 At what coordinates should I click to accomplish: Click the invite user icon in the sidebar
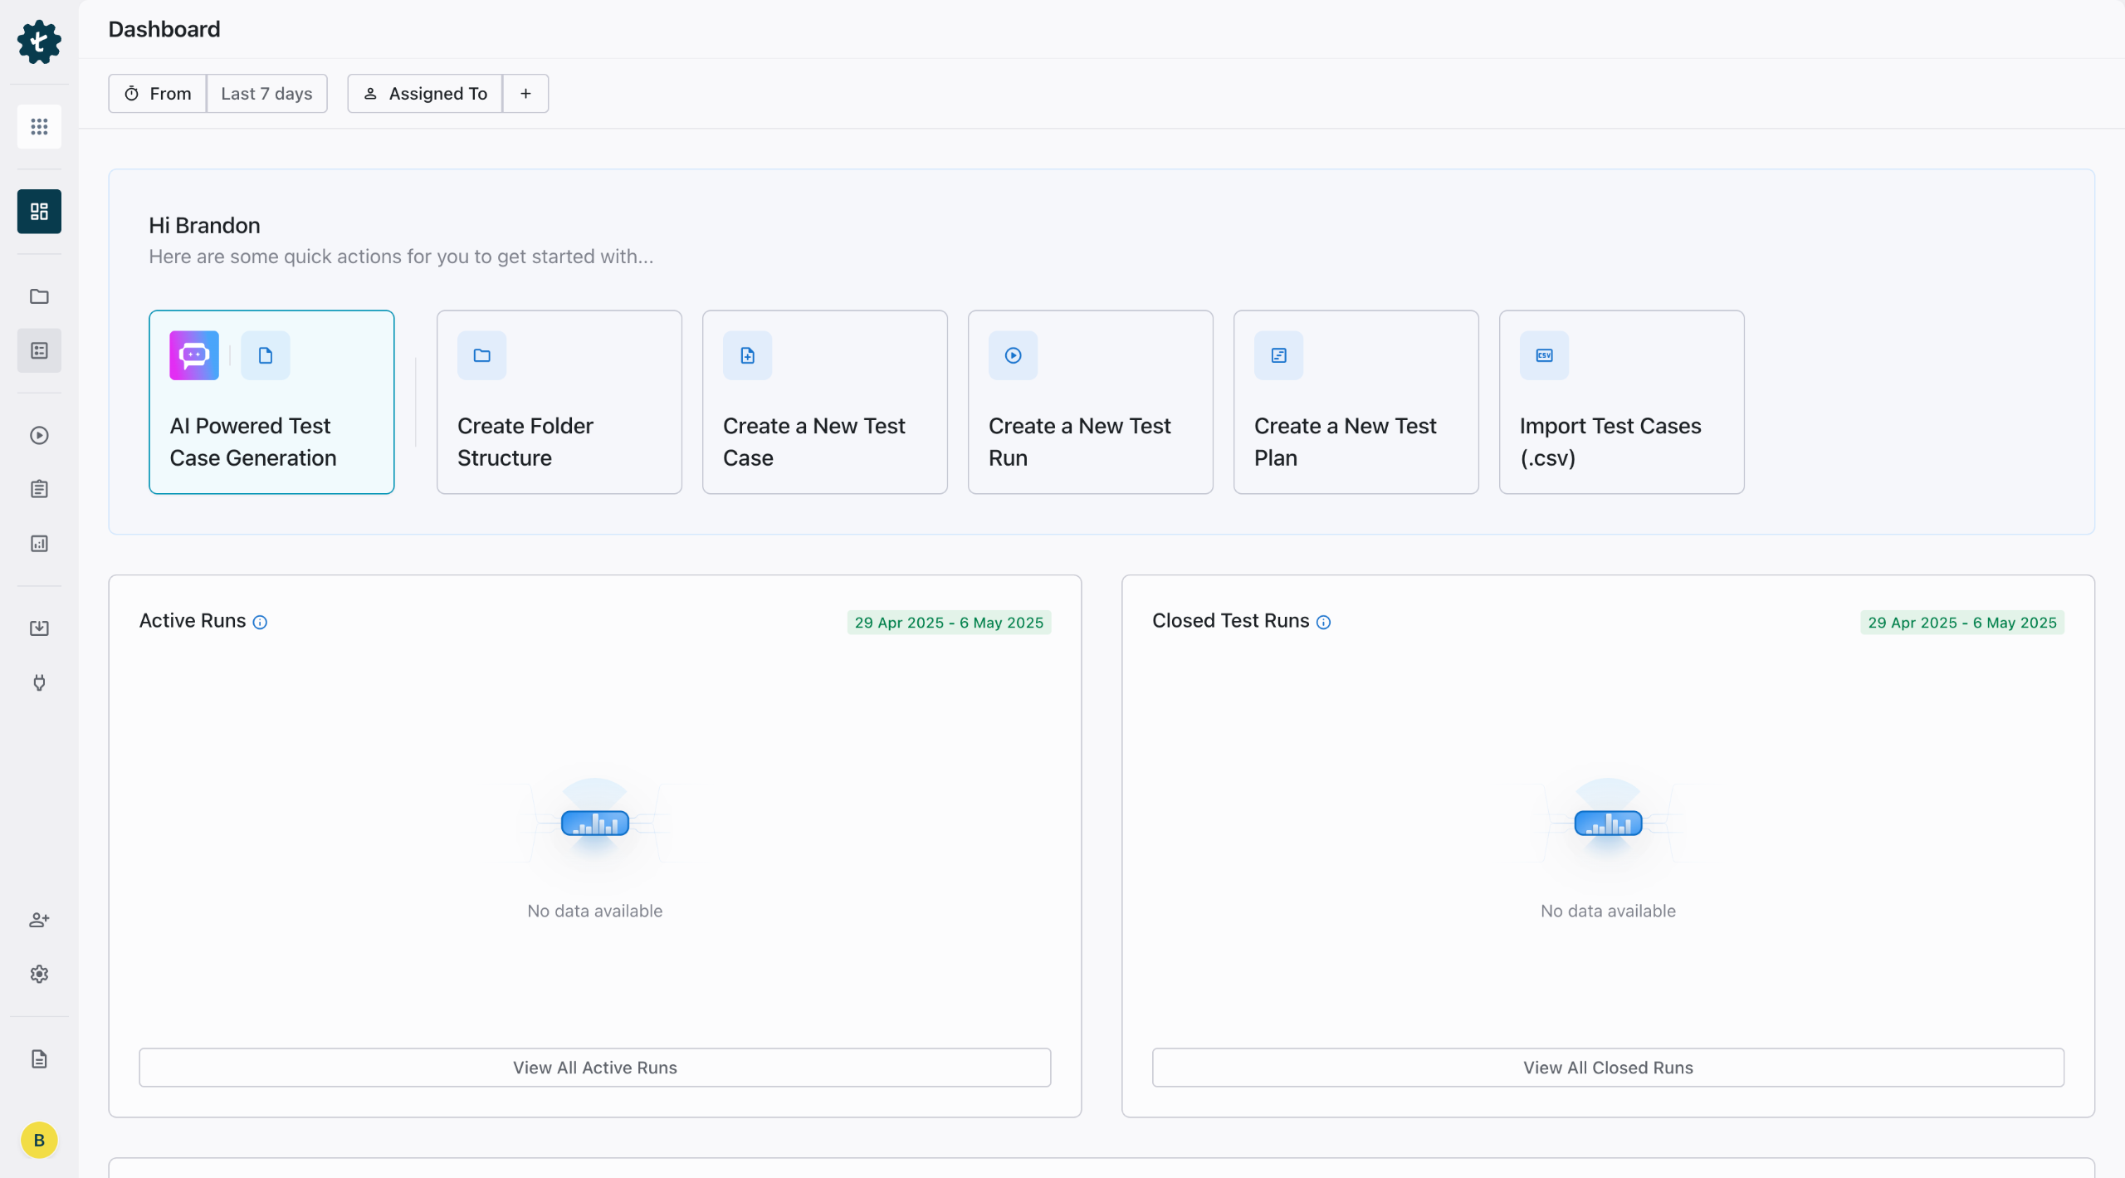click(x=39, y=920)
